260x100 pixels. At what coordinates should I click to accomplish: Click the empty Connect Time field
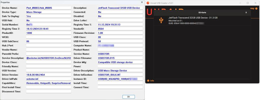120,88
